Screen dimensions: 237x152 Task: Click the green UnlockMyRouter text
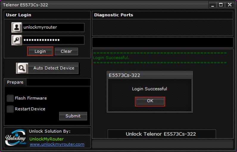click(x=46, y=139)
